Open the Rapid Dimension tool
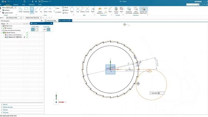 click(100, 10)
